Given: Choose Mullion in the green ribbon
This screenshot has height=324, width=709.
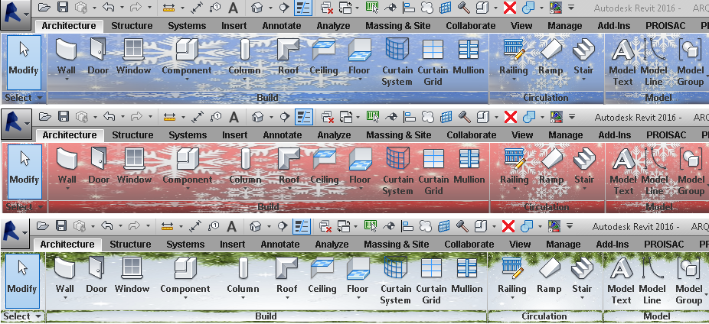Looking at the screenshot, I should point(467,276).
